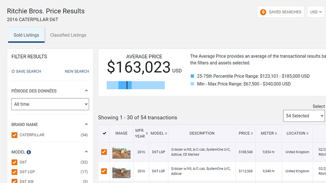Click the 9,549 hr meter cell
This screenshot has width=326, height=183.
click(268, 171)
